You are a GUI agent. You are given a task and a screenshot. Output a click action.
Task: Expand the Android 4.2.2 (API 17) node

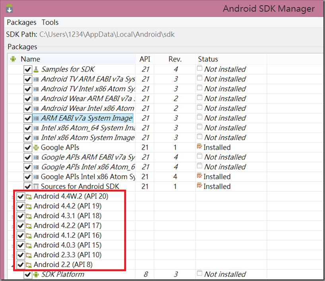13,226
